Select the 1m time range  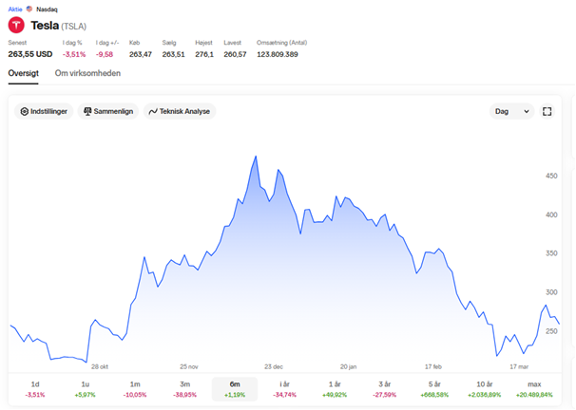(x=135, y=389)
